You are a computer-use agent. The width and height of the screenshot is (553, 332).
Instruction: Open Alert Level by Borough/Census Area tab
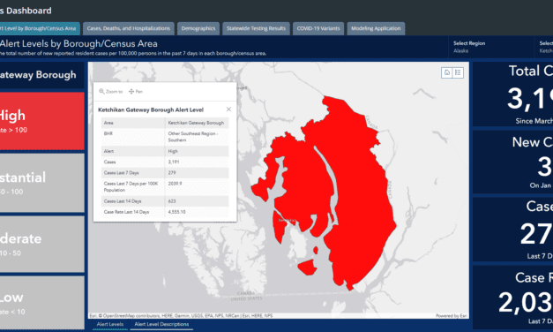pyautogui.click(x=39, y=28)
